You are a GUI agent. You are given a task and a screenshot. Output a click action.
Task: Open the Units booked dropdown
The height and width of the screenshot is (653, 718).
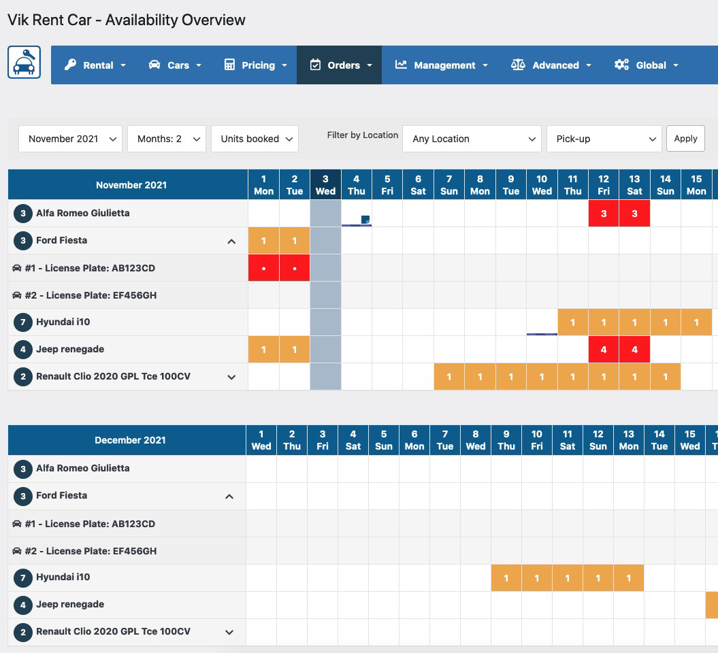coord(255,139)
